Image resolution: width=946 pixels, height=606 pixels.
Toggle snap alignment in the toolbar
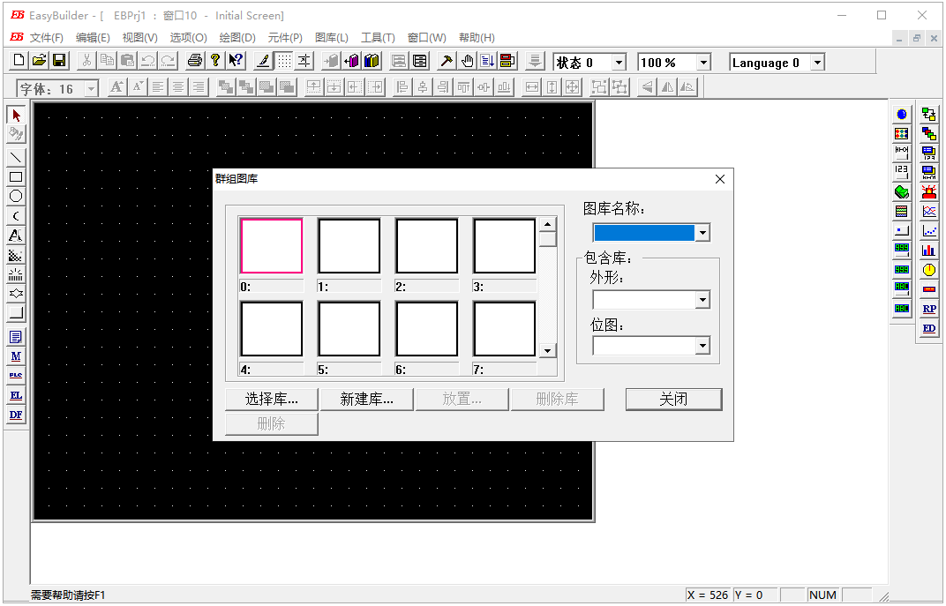(x=304, y=60)
